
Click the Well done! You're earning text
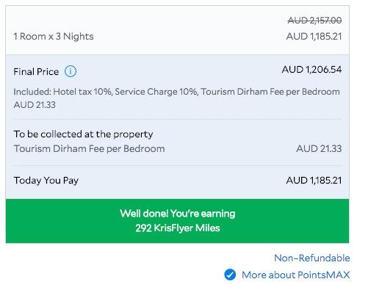(178, 214)
